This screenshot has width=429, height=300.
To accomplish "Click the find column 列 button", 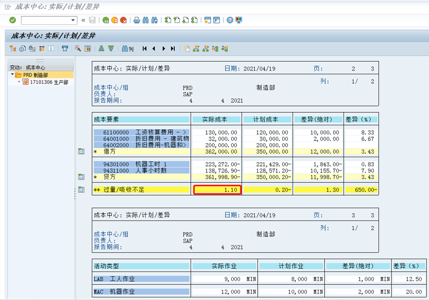I will click(128, 48).
